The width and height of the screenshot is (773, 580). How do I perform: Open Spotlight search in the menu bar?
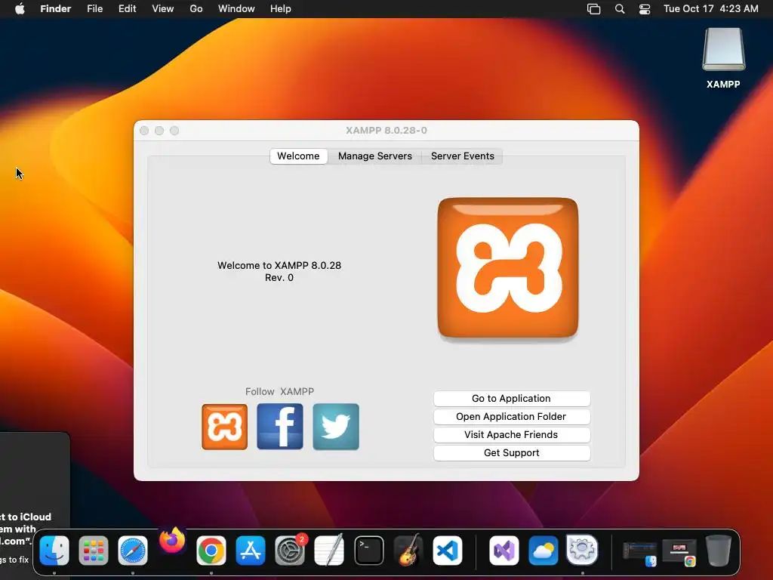click(620, 9)
